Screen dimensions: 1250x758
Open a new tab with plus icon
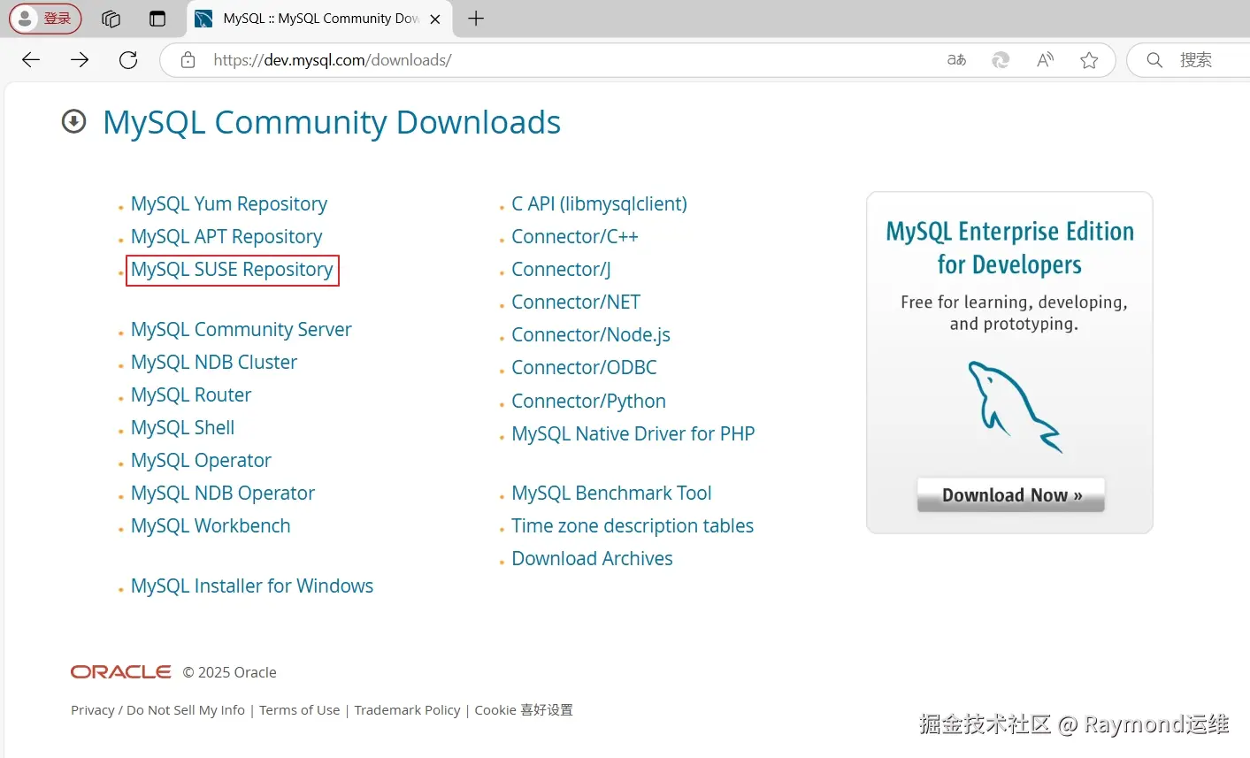point(476,19)
